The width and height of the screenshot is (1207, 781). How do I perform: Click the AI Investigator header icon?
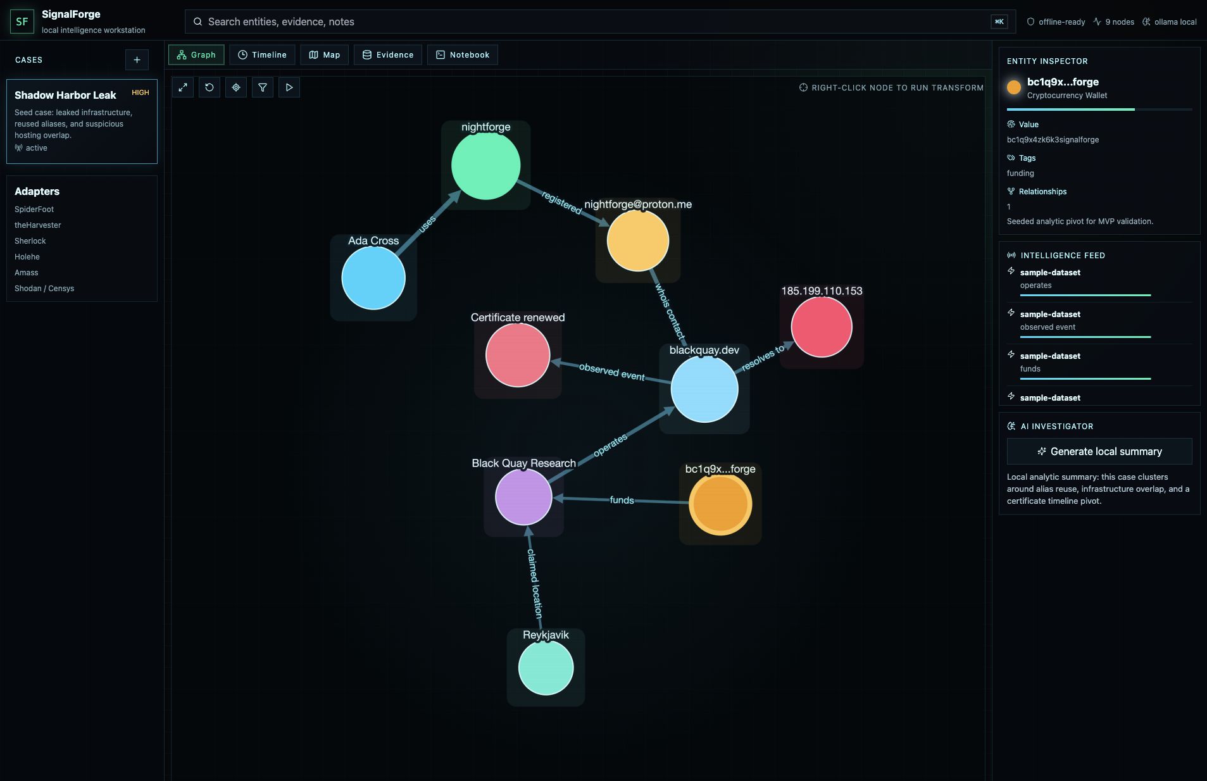click(x=1011, y=427)
